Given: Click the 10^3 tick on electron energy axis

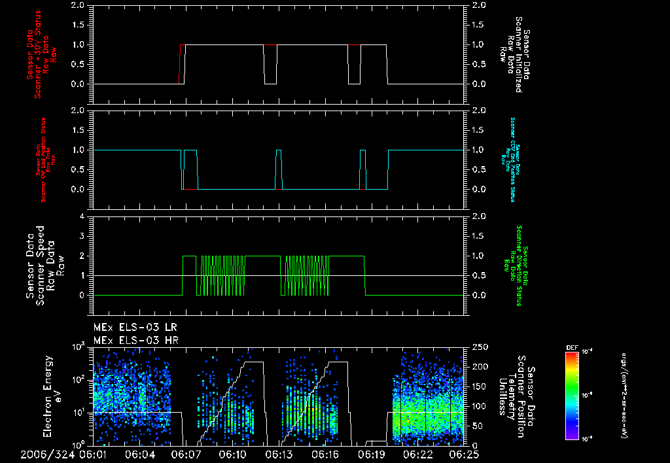Looking at the screenshot, I should point(79,346).
